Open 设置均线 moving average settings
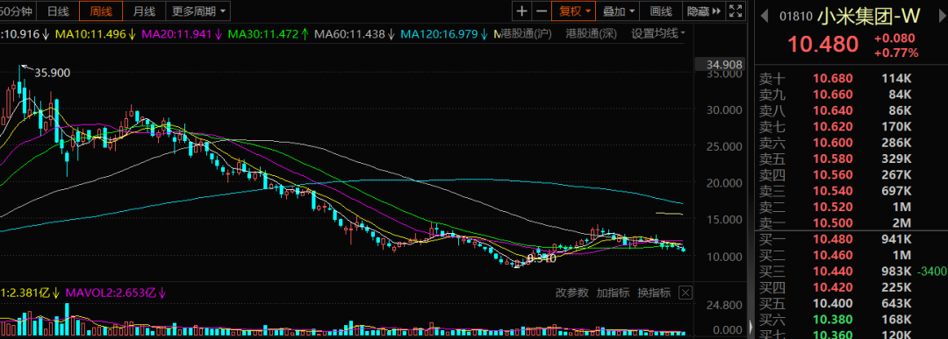The height and width of the screenshot is (339, 948). [658, 34]
